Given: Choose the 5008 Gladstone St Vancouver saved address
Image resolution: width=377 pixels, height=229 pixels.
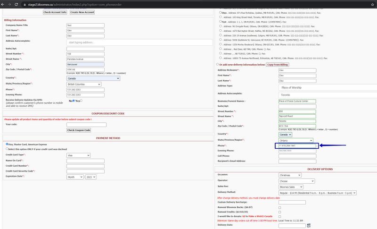Looking at the screenshot, I should click(x=221, y=40).
